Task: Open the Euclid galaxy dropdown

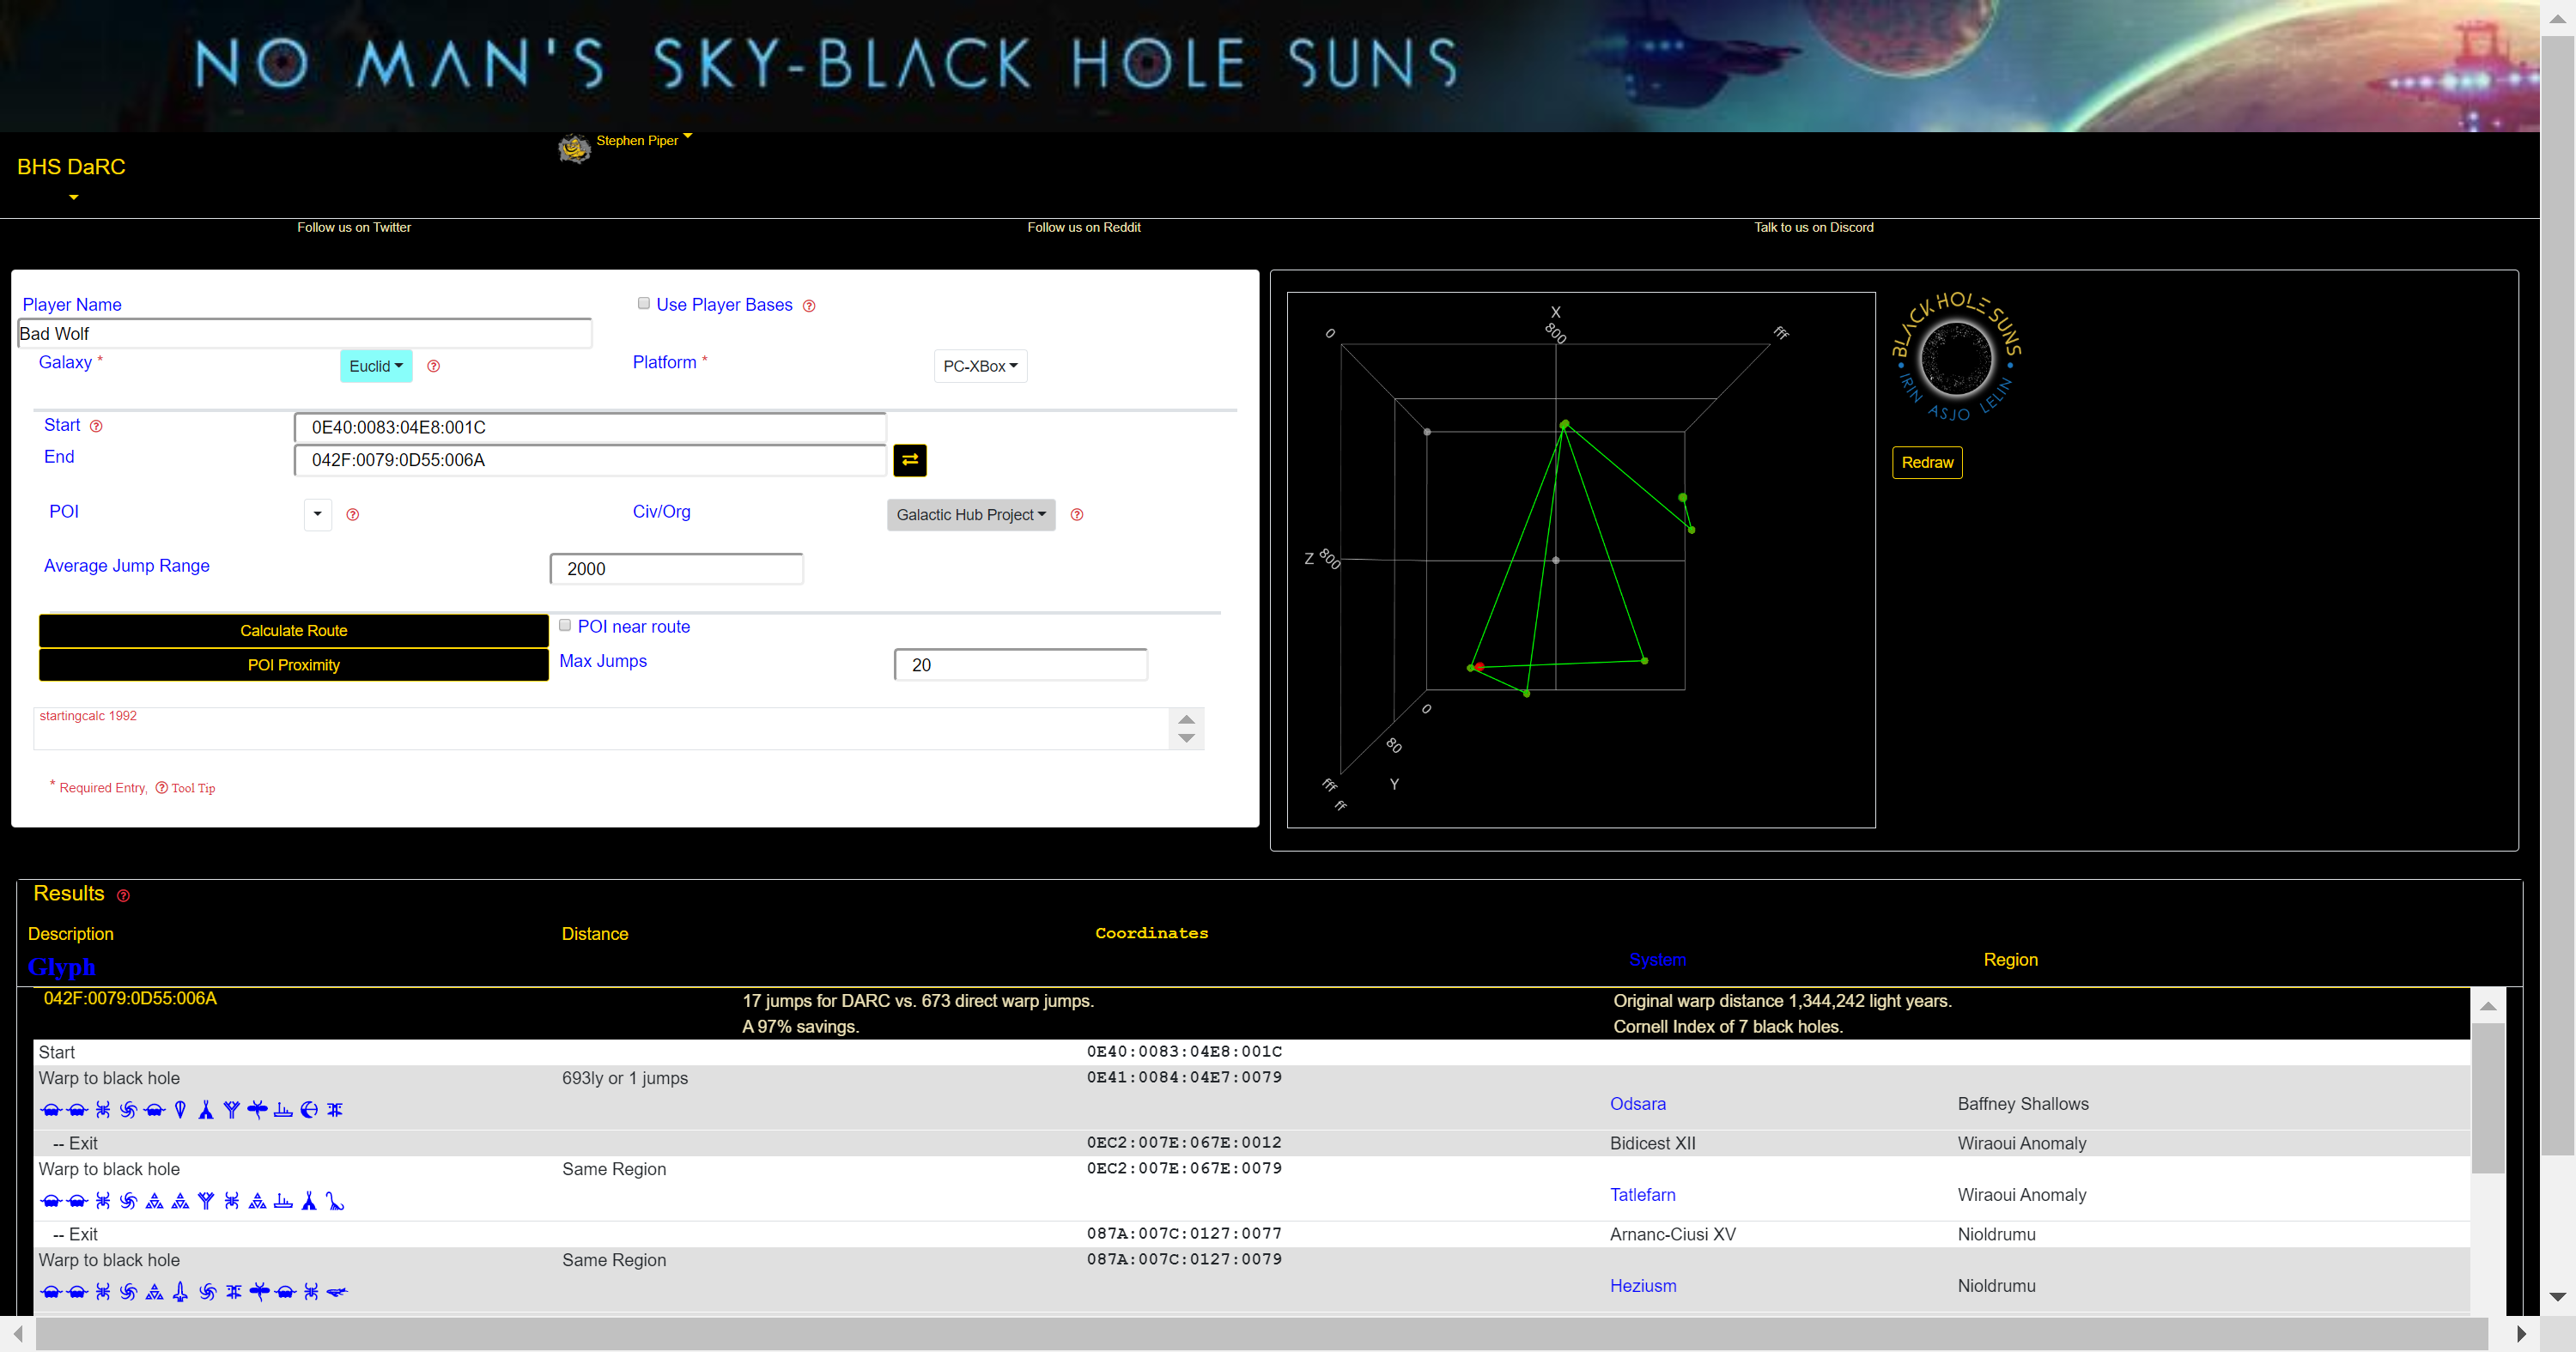Action: coord(375,366)
